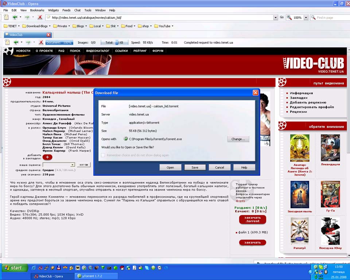Click the red plus add-to-bookmarks button
The width and height of the screenshot is (350, 280).
click(x=47, y=157)
